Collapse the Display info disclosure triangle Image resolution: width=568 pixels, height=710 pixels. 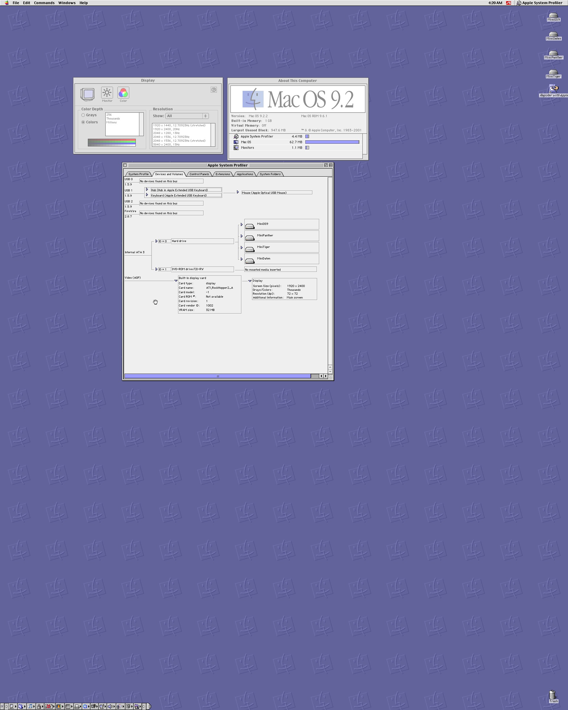click(x=250, y=281)
